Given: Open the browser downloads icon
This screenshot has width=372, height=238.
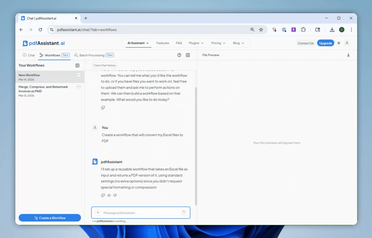Looking at the screenshot, I should pos(332,30).
